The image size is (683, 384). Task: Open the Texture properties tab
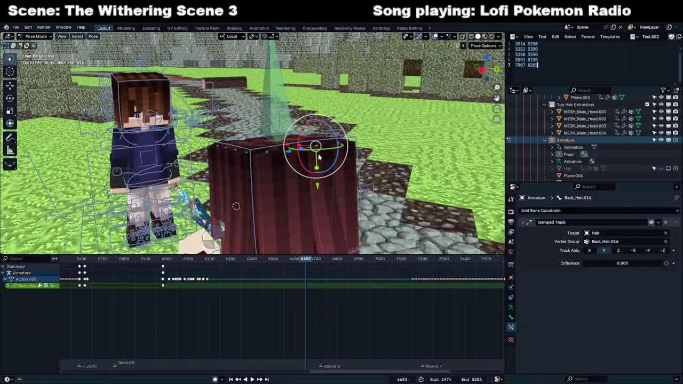(511, 340)
